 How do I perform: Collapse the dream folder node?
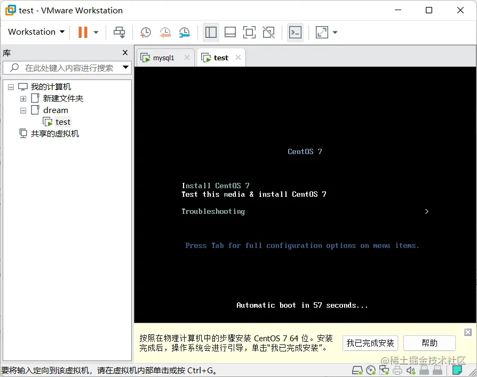click(23, 110)
